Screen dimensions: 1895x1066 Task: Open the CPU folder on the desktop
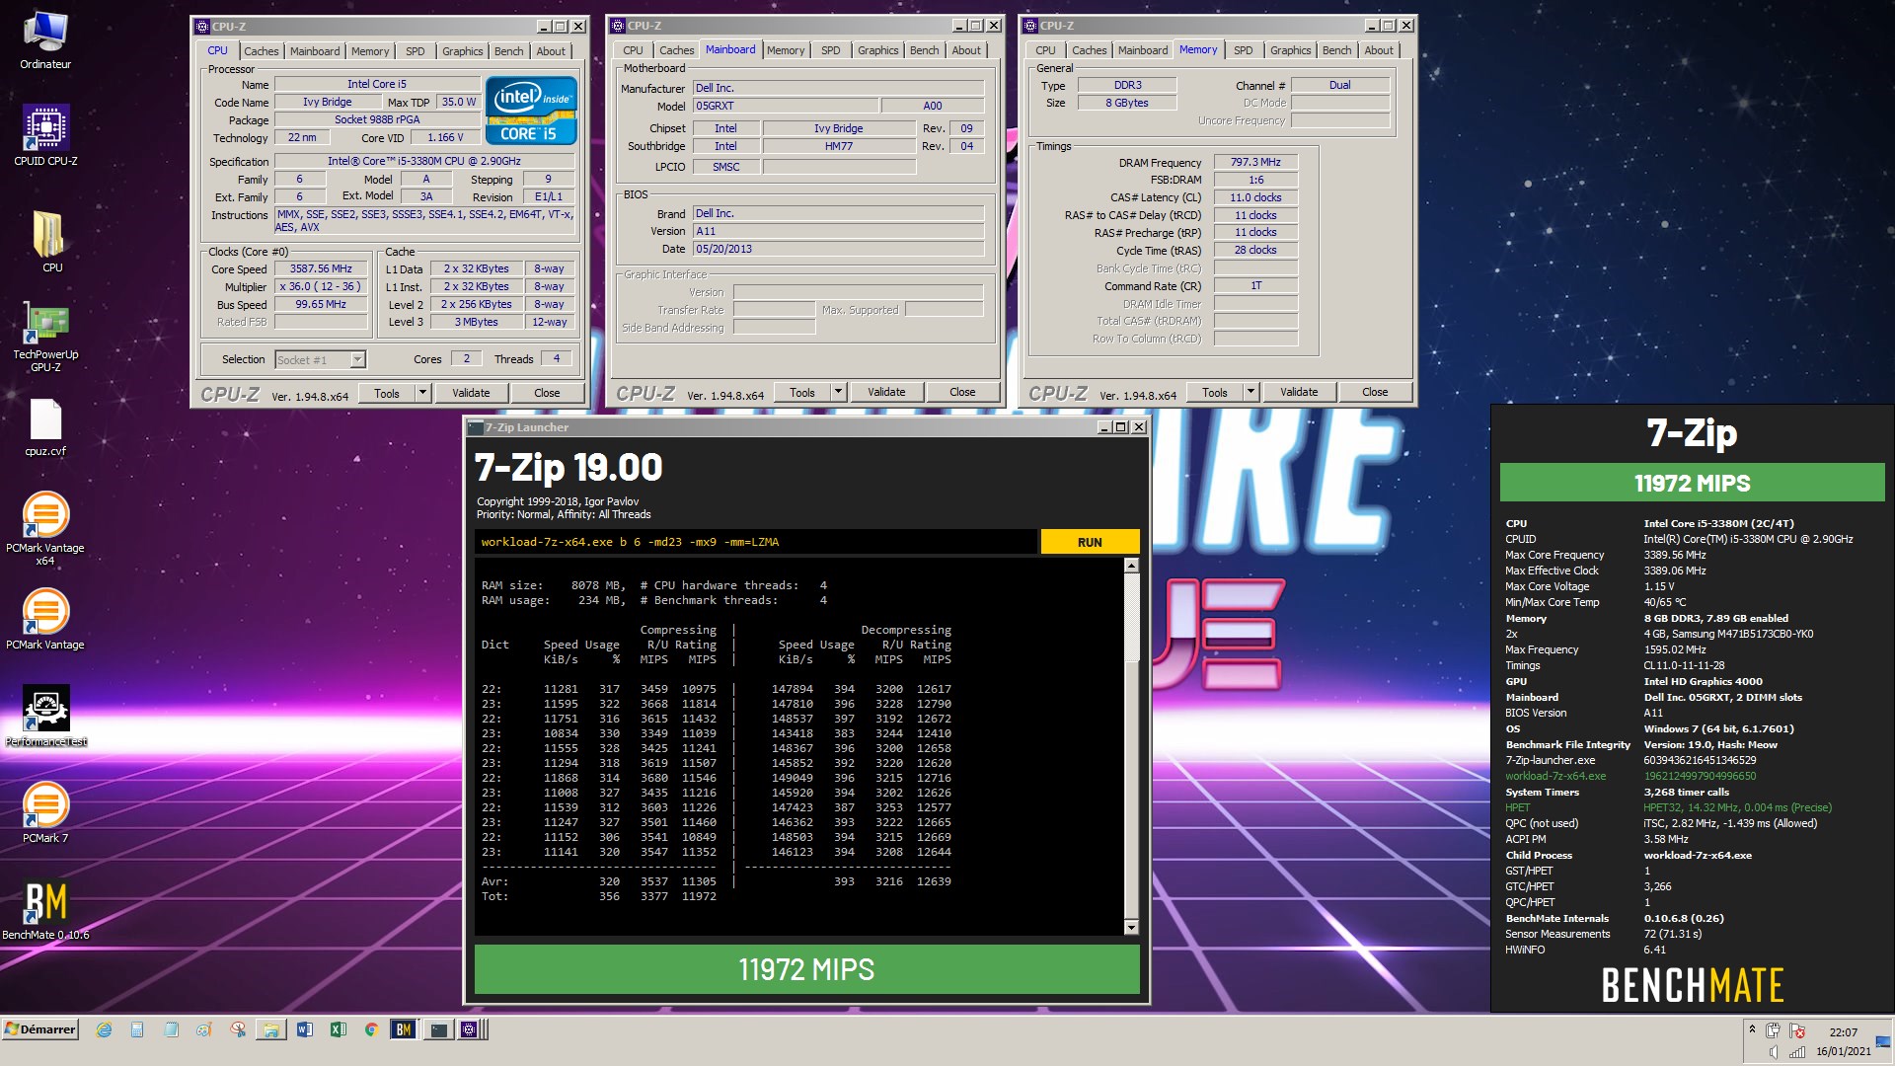tap(49, 241)
